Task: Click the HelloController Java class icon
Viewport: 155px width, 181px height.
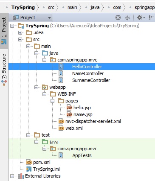Action: coord(61,67)
